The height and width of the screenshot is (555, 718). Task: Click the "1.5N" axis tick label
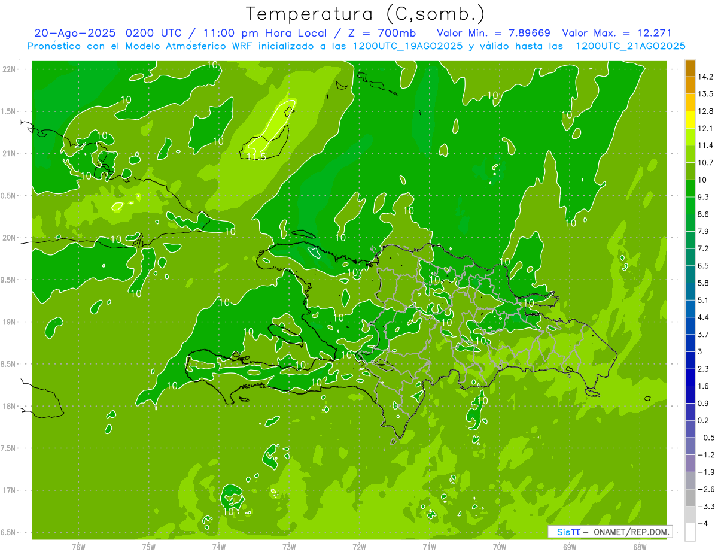click(x=10, y=111)
